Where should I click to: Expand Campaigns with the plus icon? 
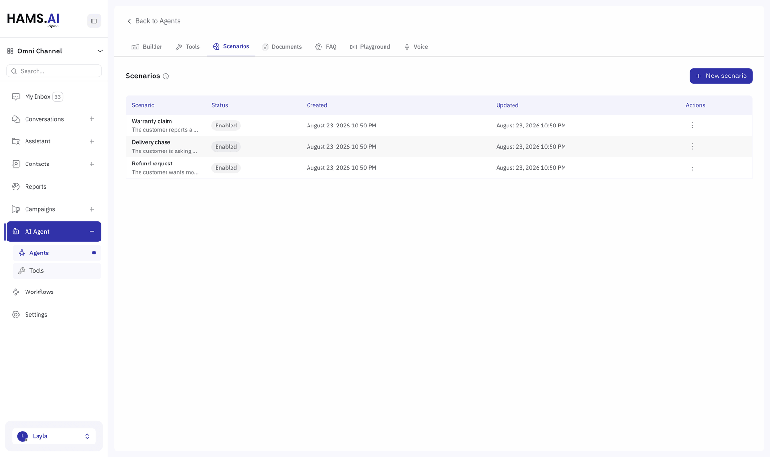(92, 209)
